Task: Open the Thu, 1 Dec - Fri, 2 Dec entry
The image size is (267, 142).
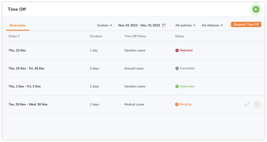Action: click(x=135, y=86)
